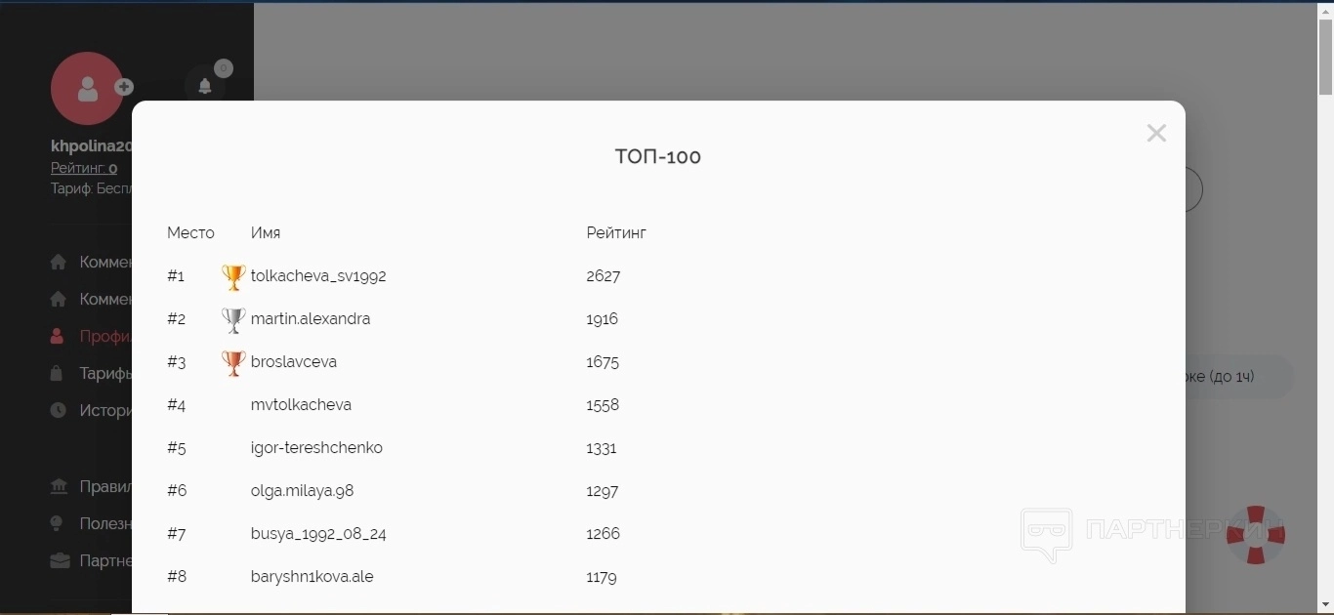Click the gold trophy next to tolkacheva_sv1992

click(x=233, y=277)
